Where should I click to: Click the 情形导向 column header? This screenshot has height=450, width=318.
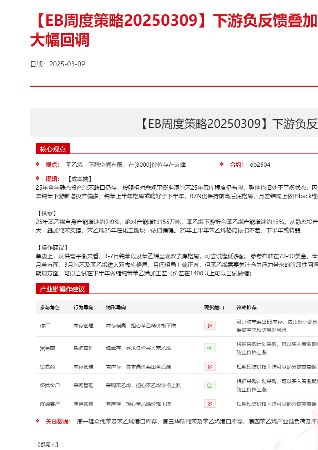pos(116,307)
